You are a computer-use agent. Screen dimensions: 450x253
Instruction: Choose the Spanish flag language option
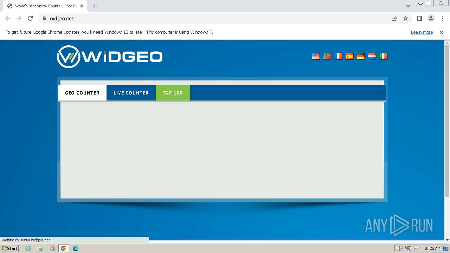tap(349, 56)
